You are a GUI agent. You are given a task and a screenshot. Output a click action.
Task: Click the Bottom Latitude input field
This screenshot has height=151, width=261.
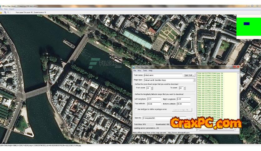tap(183, 104)
